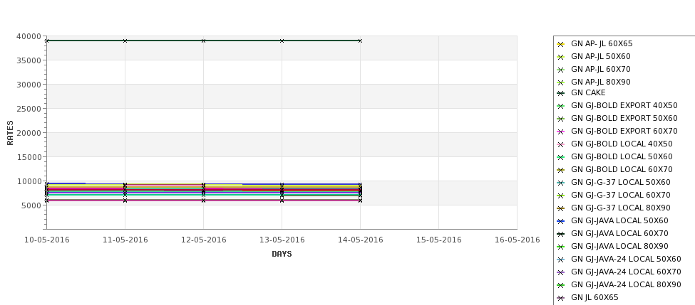Click GN GJ-G-37 LOCAL 80X90 legend marker

tap(560, 208)
